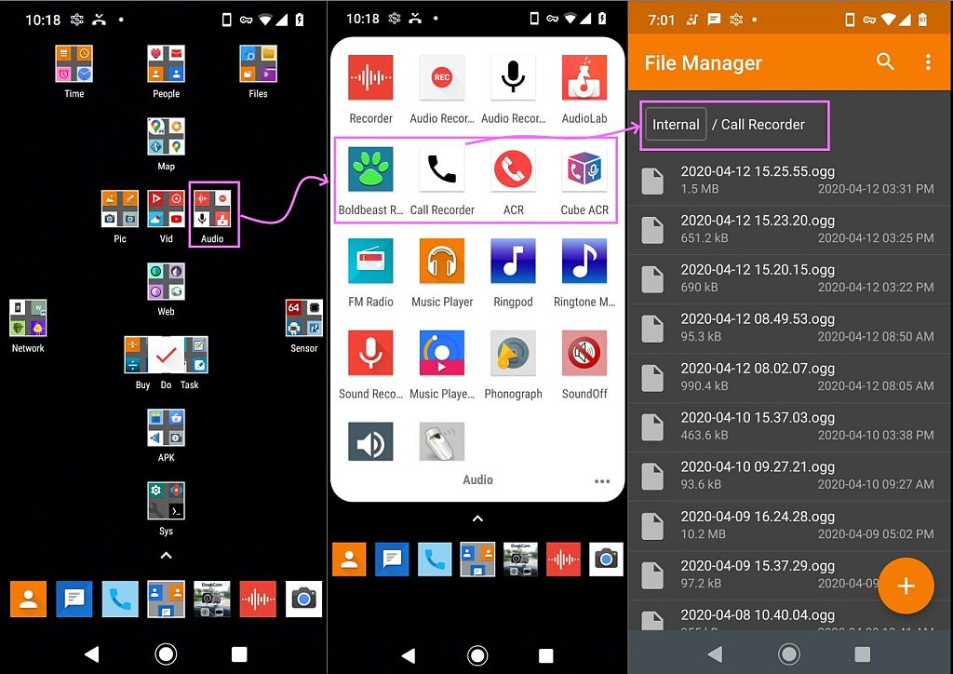Open file 2020-04-12 15.20.15.ogg
The width and height of the screenshot is (953, 674).
point(789,278)
